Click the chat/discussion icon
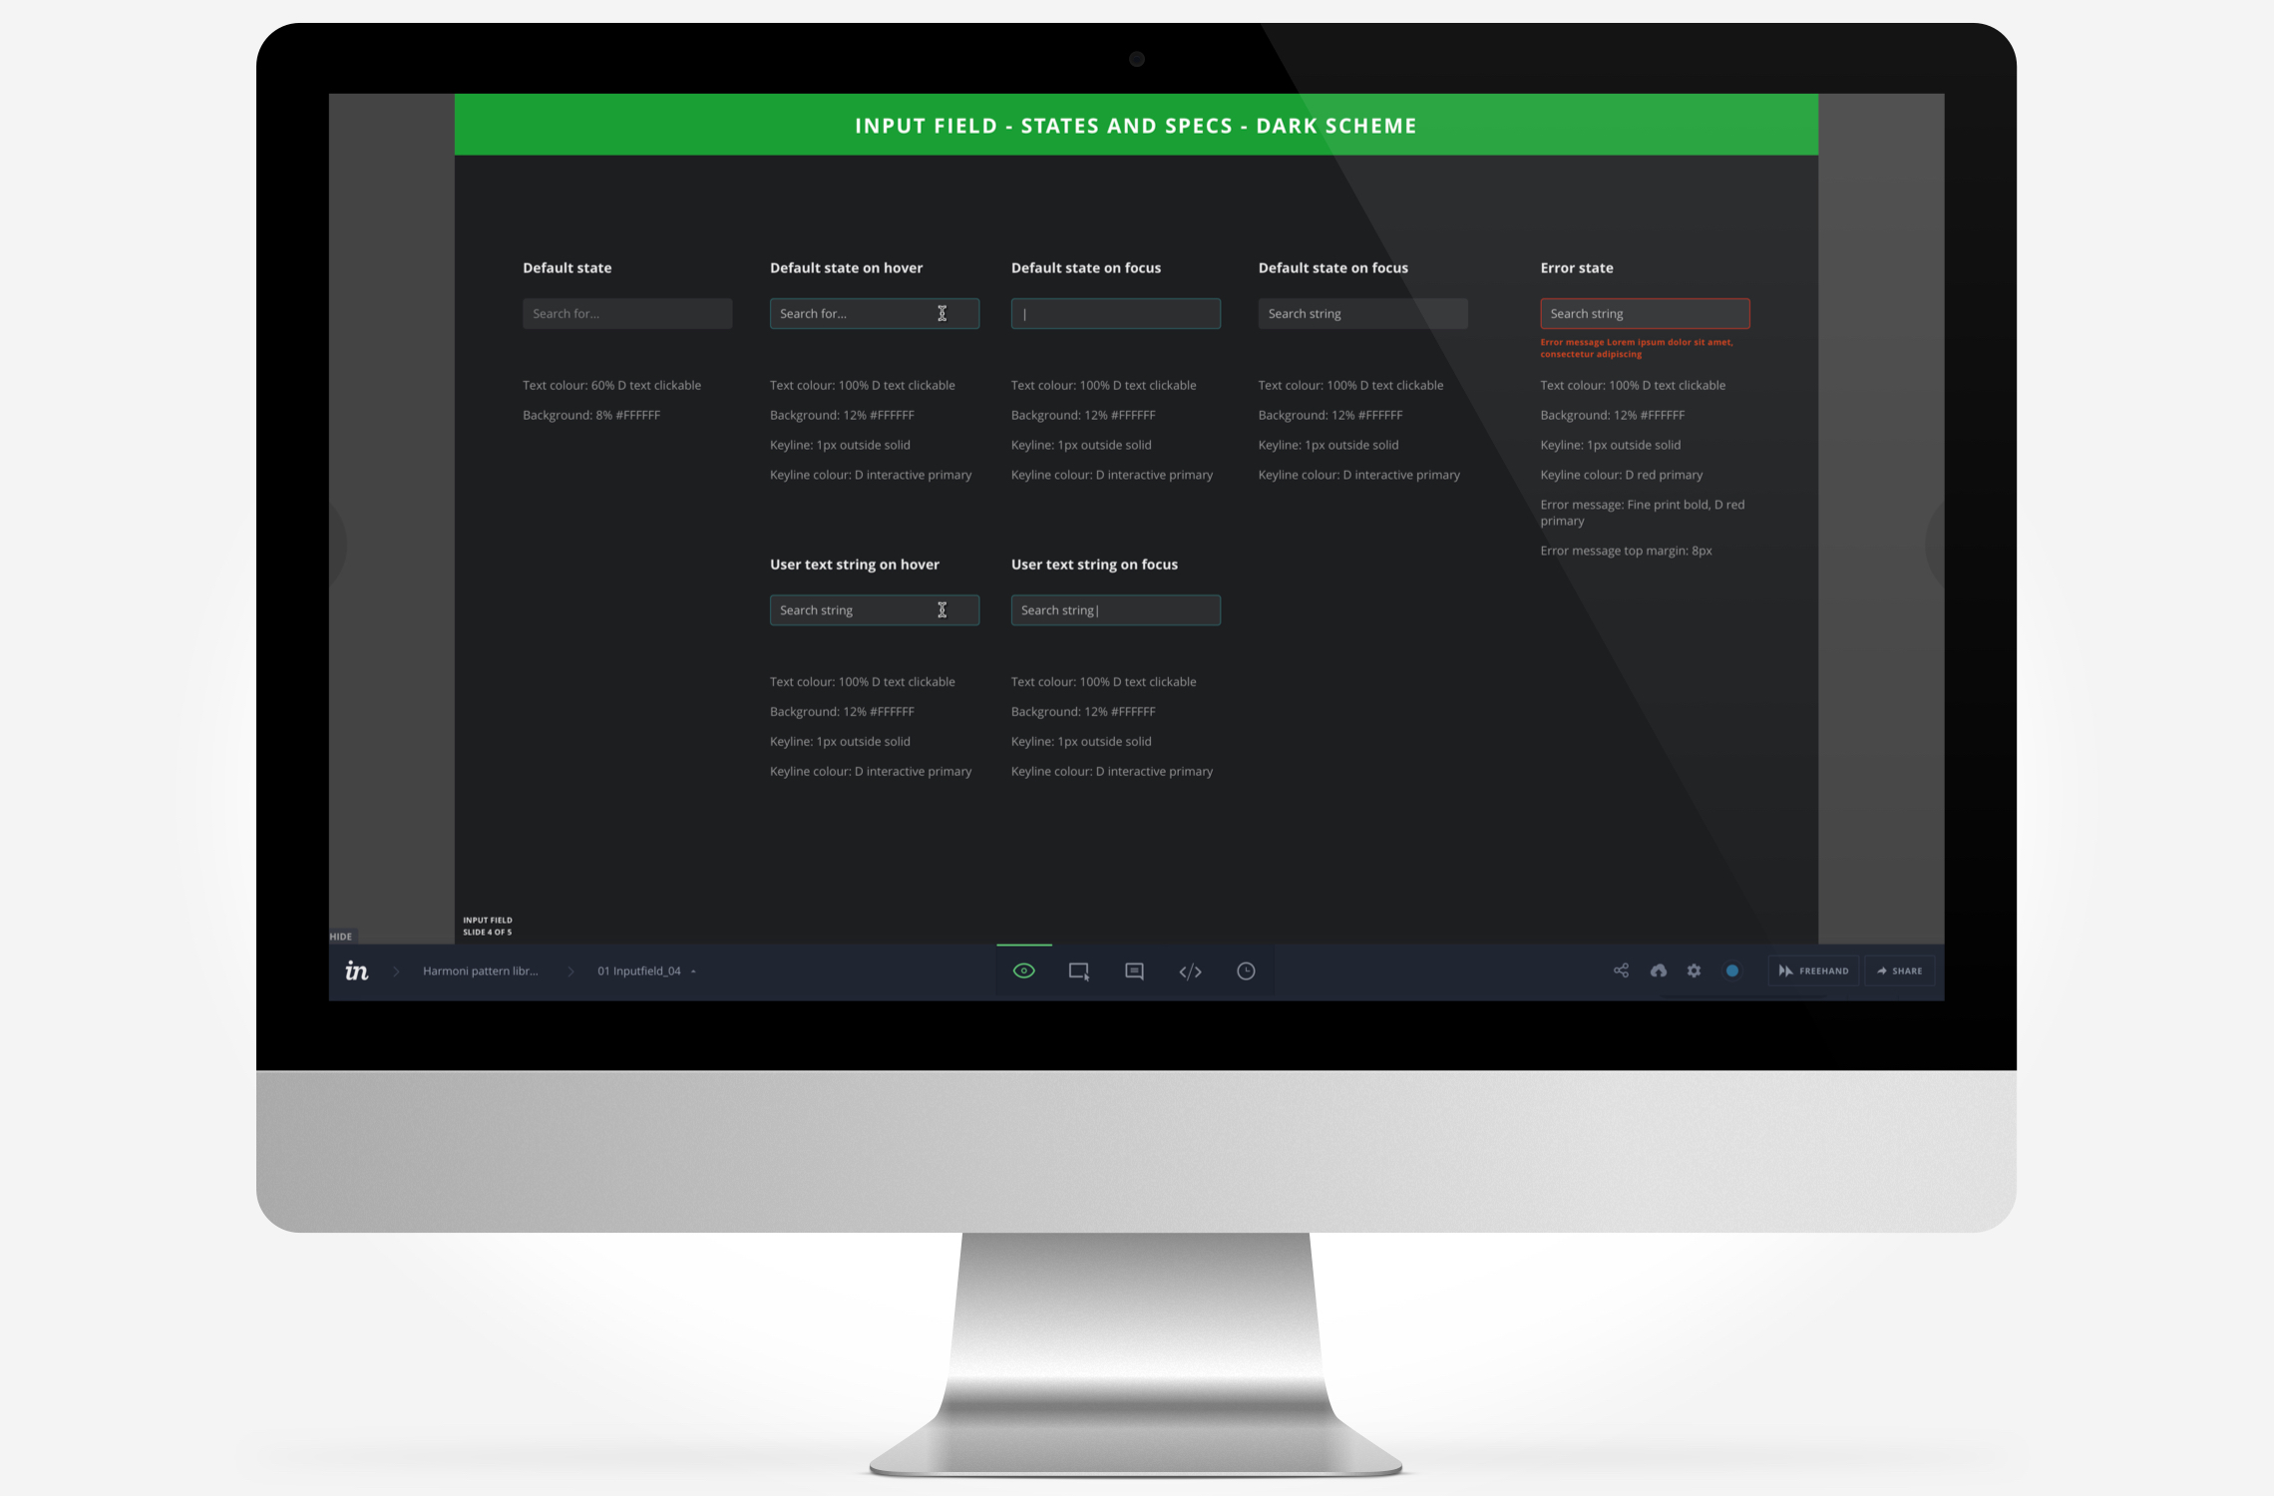The width and height of the screenshot is (2274, 1496). 1132,970
